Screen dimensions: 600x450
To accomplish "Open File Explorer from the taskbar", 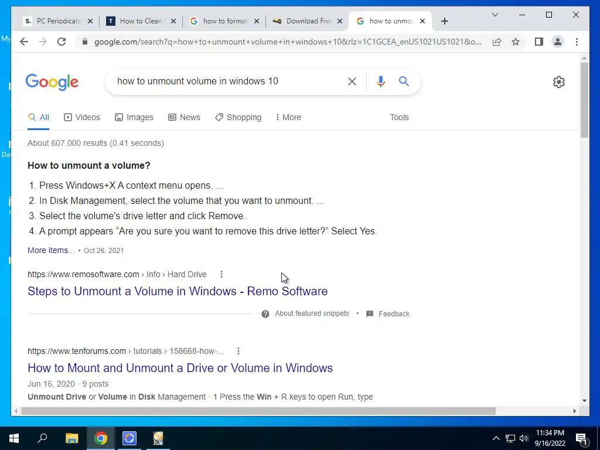I will click(x=71, y=438).
